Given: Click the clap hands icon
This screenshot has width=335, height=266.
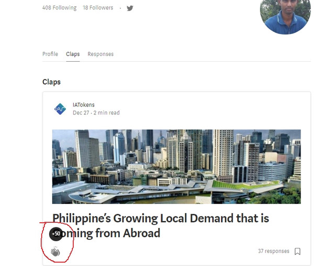Looking at the screenshot, I should [55, 251].
